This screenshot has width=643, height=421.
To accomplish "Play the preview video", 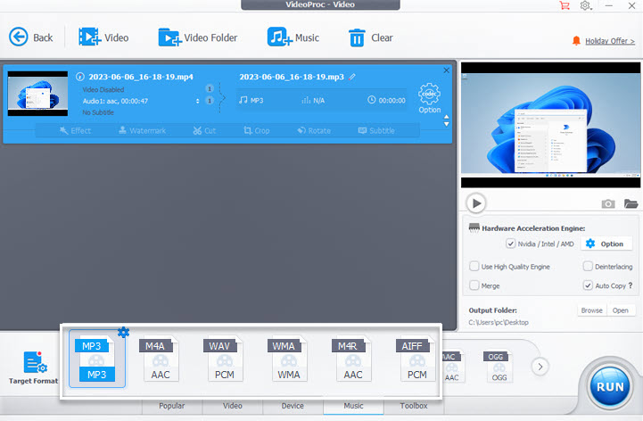I will [476, 203].
